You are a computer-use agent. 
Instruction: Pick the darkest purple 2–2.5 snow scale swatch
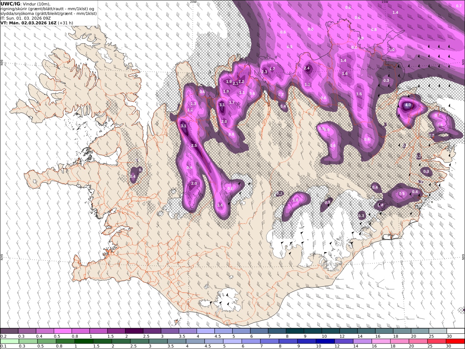tap(134, 331)
